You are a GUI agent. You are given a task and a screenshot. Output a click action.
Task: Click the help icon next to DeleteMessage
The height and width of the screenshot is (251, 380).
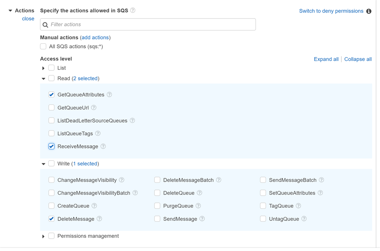[x=99, y=219]
